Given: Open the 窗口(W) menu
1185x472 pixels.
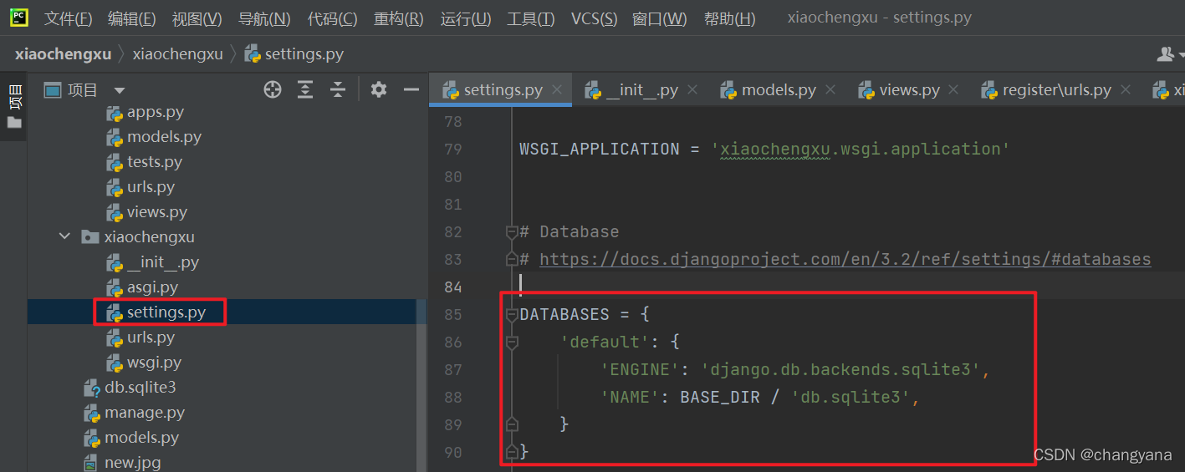Looking at the screenshot, I should [660, 18].
